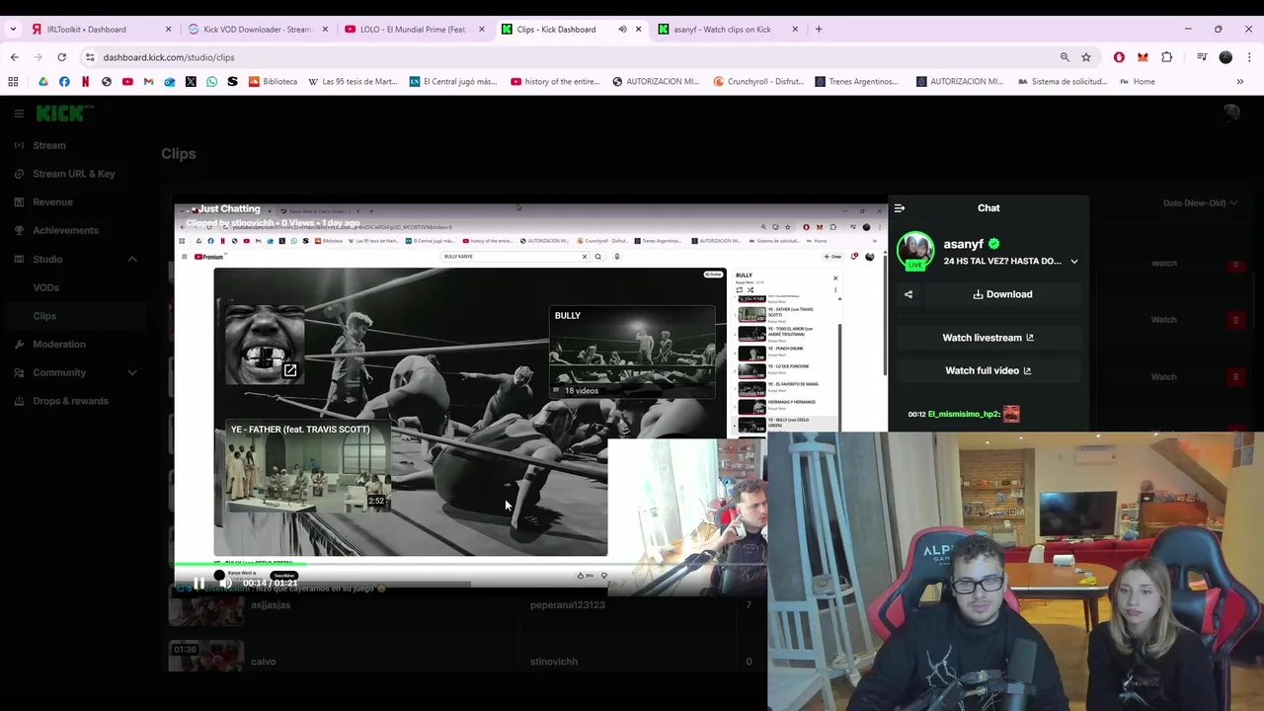The width and height of the screenshot is (1264, 711).
Task: Open VODs under Studio
Action: tap(45, 287)
